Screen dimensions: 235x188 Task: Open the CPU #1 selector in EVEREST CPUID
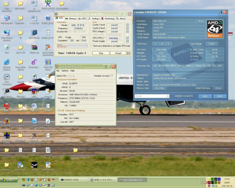pyautogui.click(x=152, y=96)
